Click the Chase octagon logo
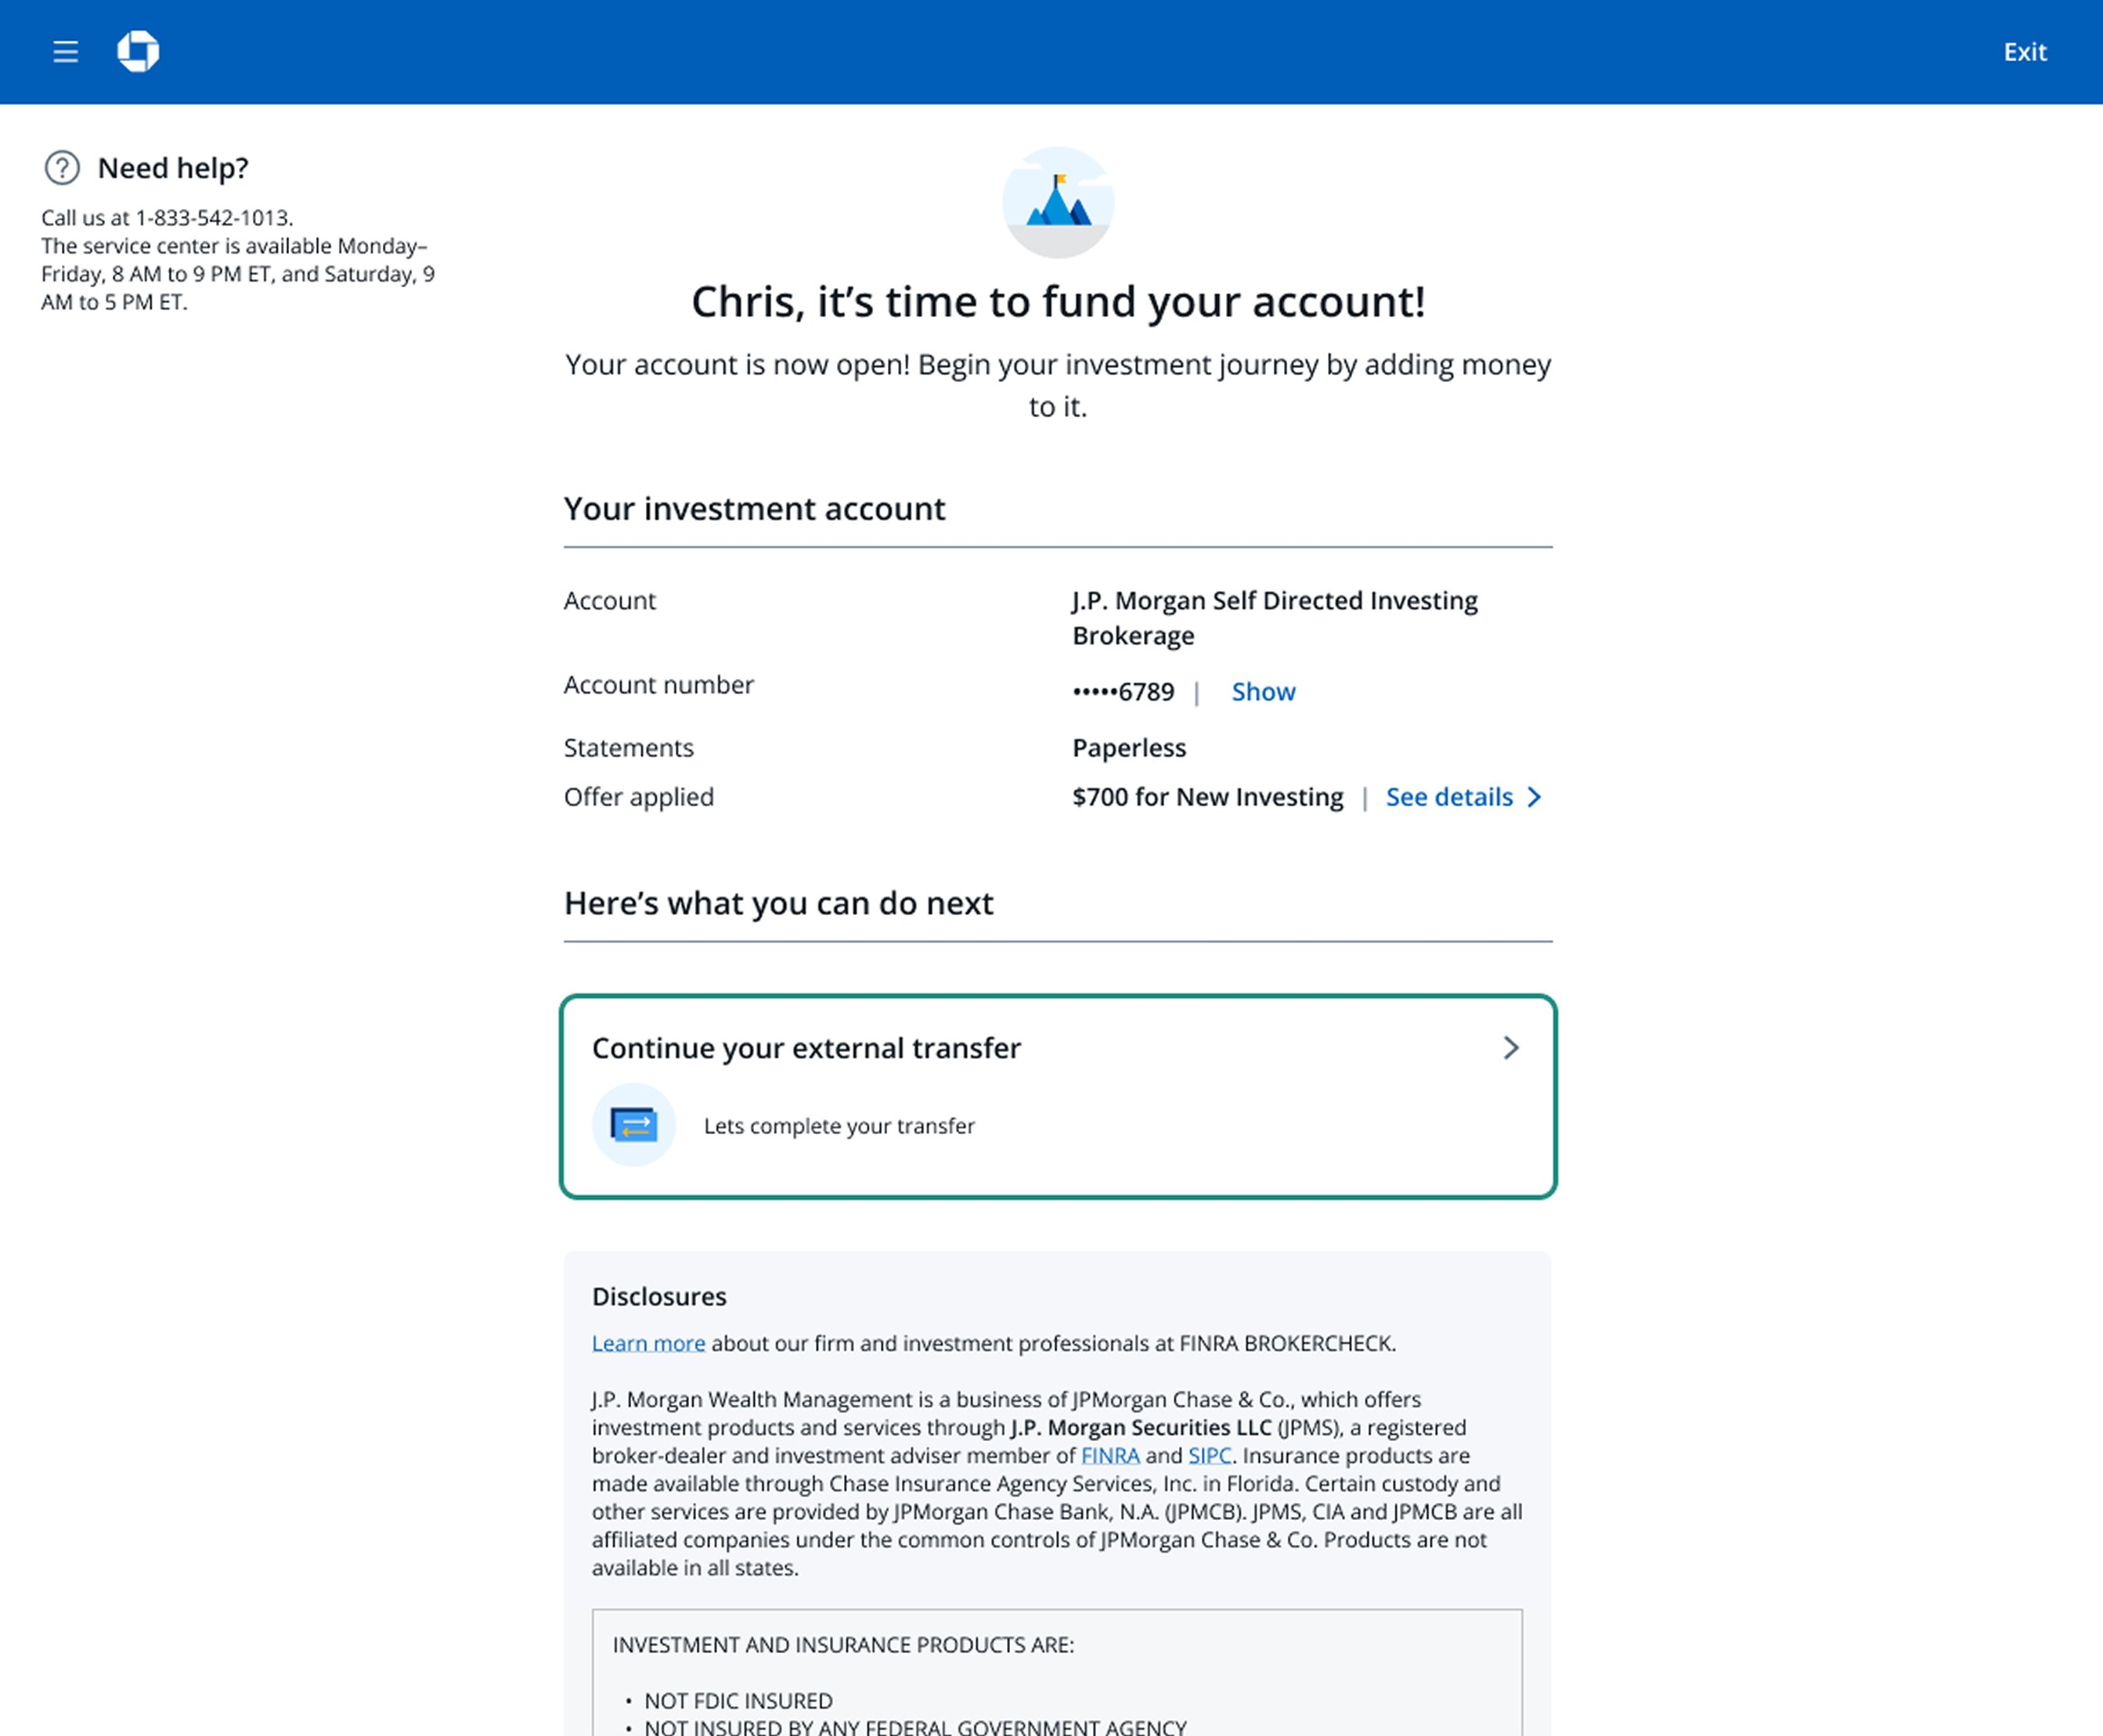 [x=138, y=52]
